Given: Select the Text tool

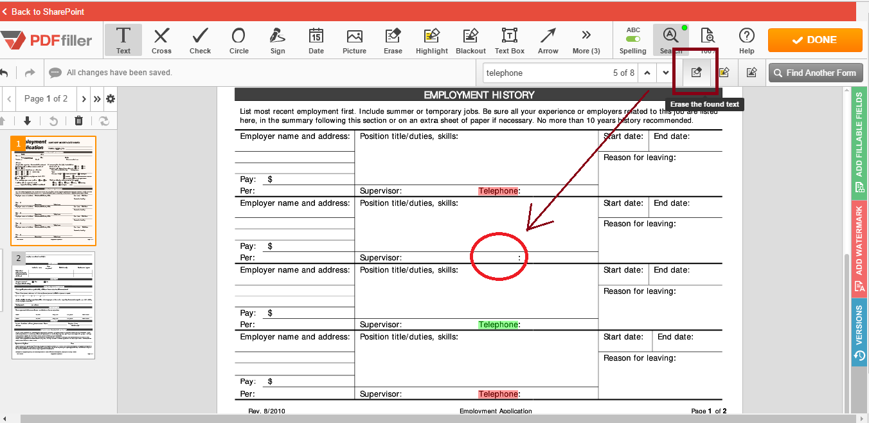Looking at the screenshot, I should click(123, 40).
